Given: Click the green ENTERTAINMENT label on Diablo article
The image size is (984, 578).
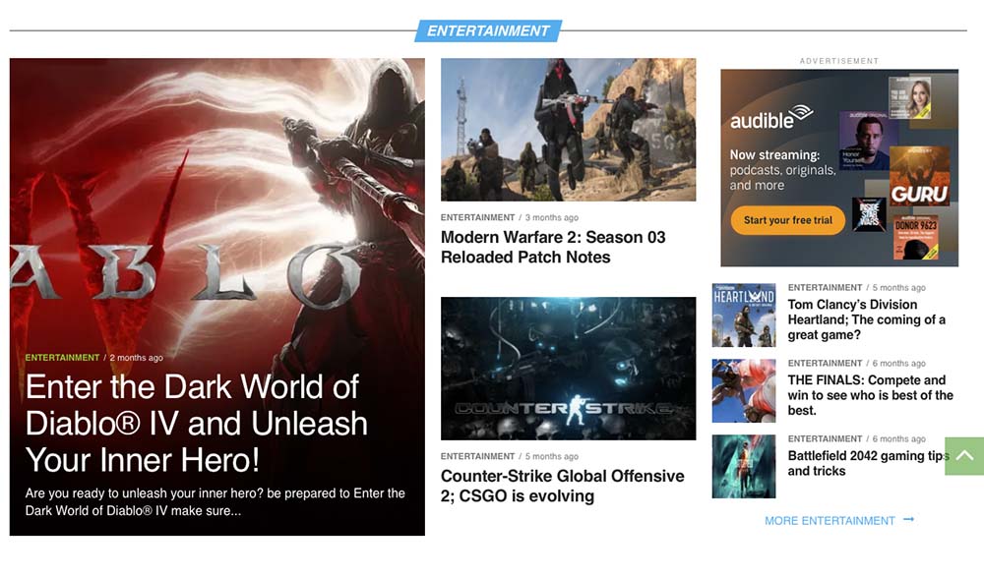Looking at the screenshot, I should (x=62, y=358).
